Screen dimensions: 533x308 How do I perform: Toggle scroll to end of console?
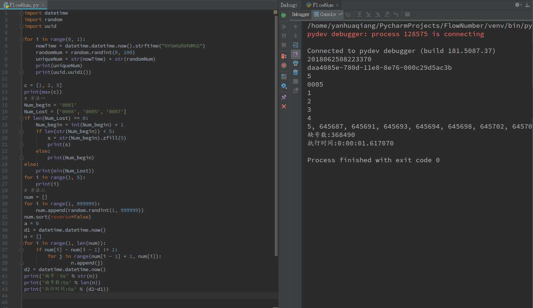(x=296, y=54)
